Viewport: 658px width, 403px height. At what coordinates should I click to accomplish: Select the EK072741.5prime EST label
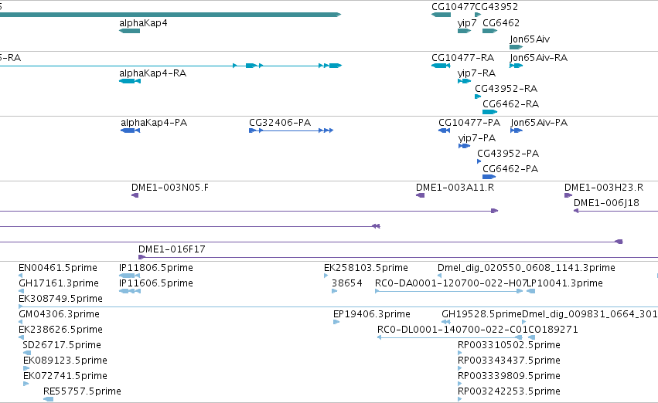65,376
